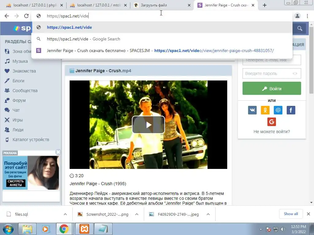The height and width of the screenshot is (235, 314).
Task: Open a new browser tab
Action: click(x=265, y=6)
